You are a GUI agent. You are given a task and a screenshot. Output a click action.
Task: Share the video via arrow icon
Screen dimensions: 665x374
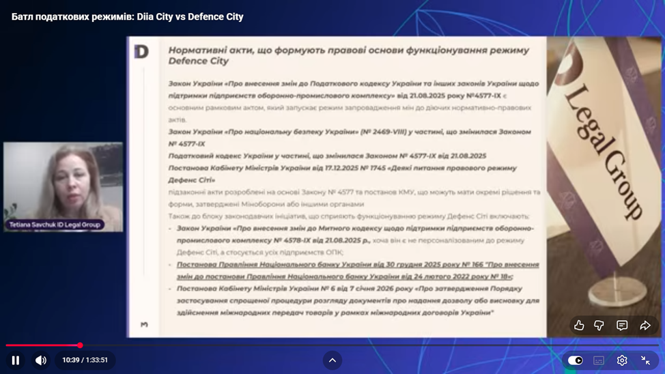(645, 326)
